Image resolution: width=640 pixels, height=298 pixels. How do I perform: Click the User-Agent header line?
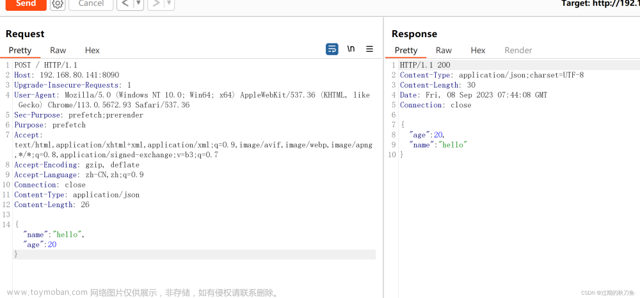[x=192, y=100]
